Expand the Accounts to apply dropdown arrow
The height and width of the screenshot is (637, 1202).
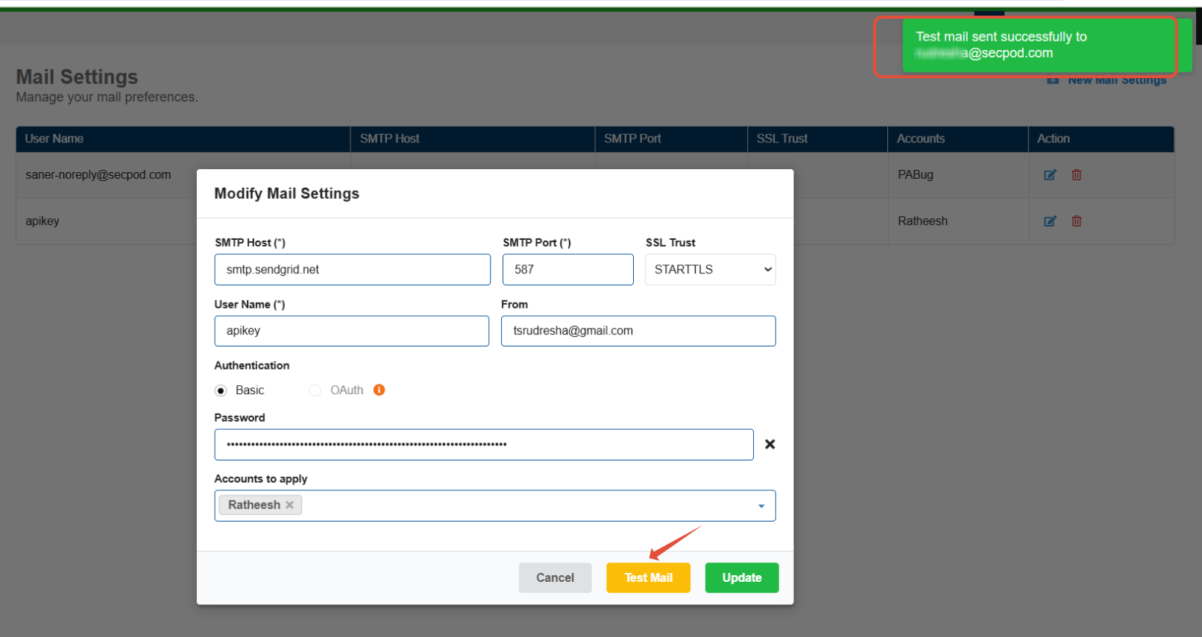click(x=761, y=506)
